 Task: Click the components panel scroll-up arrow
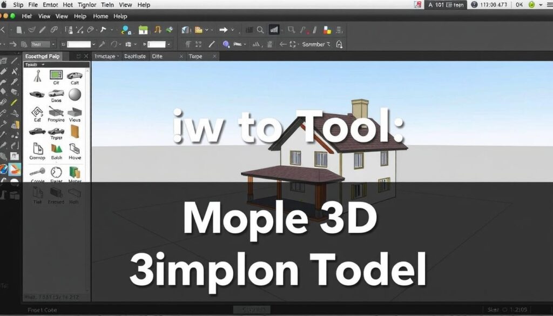coord(87,71)
